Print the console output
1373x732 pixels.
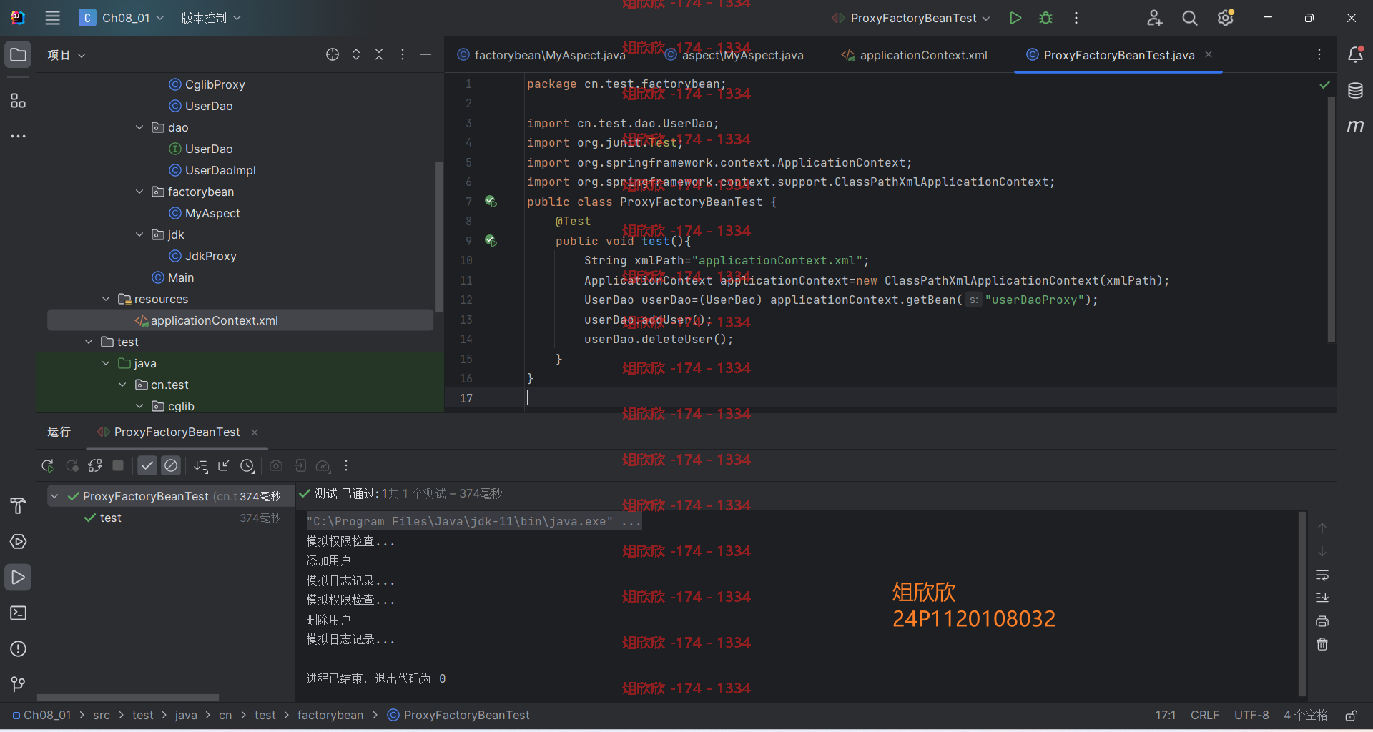pos(1322,621)
